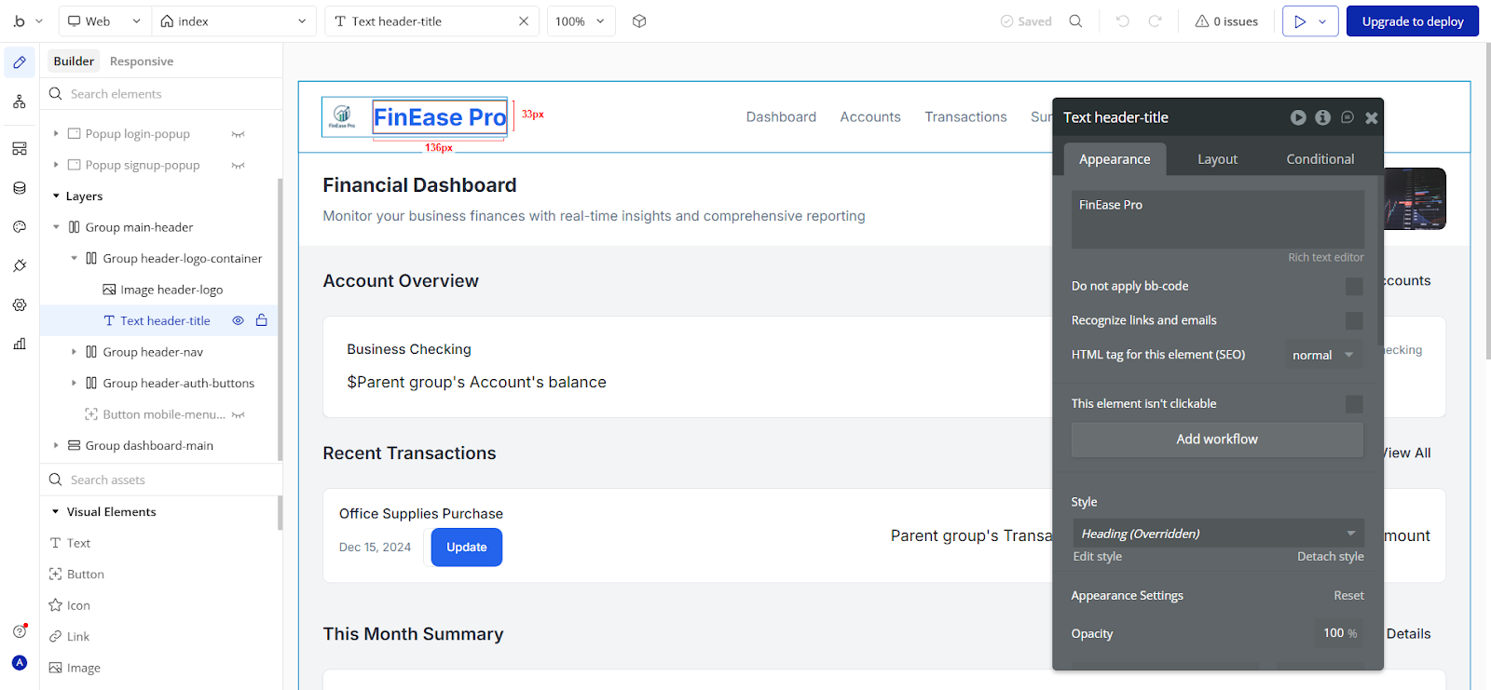Click the Bubble logo menu

[x=28, y=20]
